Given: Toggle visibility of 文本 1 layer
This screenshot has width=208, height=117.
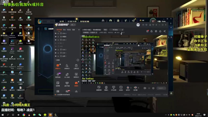Looking at the screenshot, I should pyautogui.click(x=56, y=53).
